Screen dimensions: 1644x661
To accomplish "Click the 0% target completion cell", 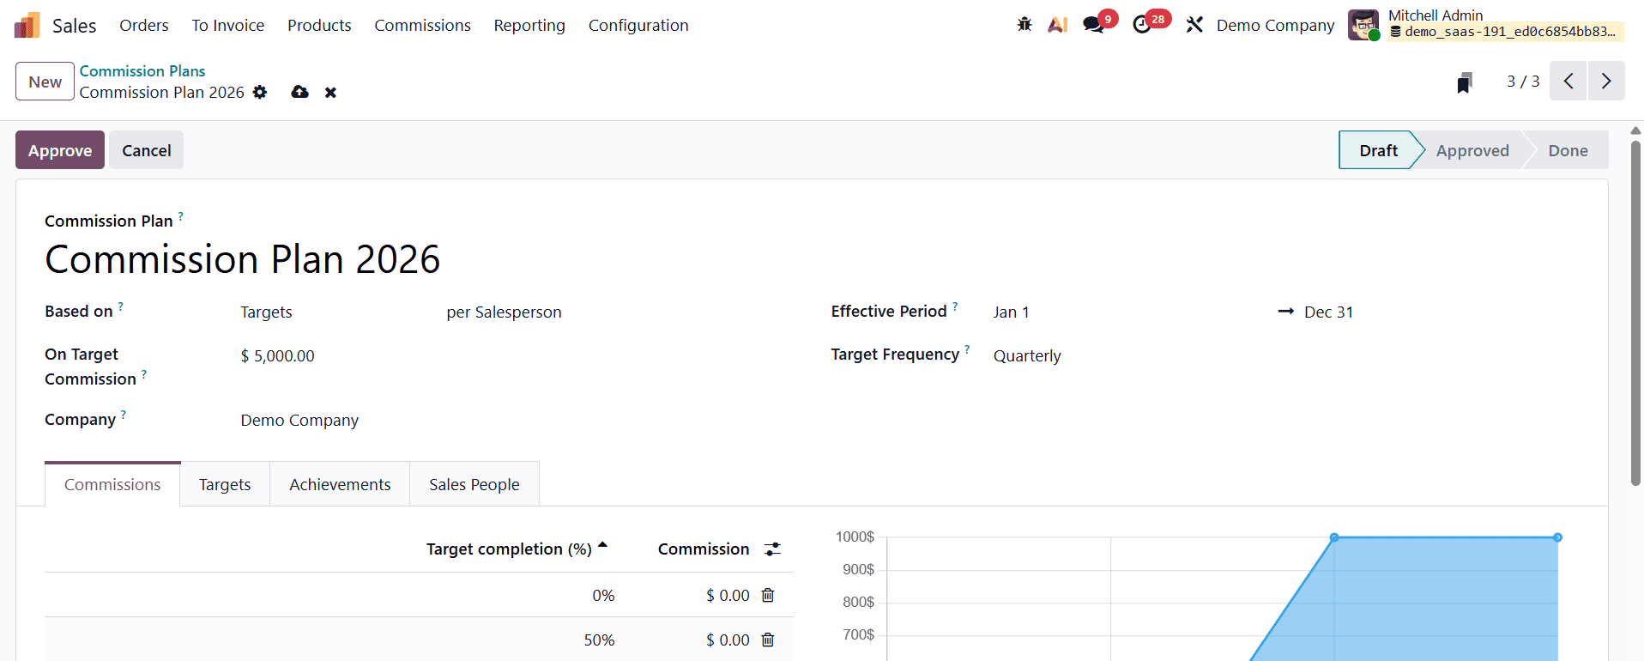I will coord(603,595).
